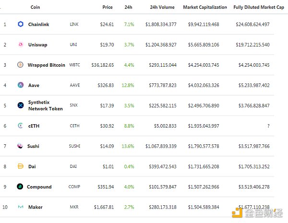This screenshot has width=288, height=223.
Task: Click the Wrapped Bitcoin logo icon
Action: click(20, 65)
